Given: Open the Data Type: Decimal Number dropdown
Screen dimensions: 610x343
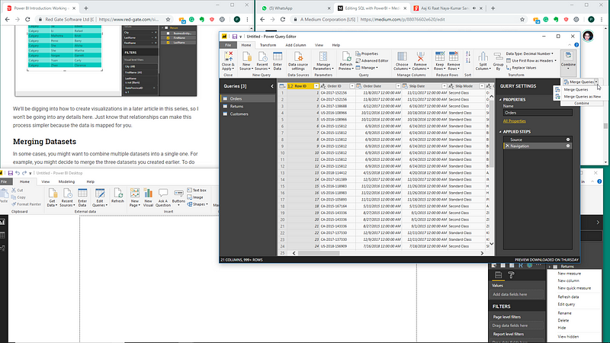Looking at the screenshot, I should [529, 53].
